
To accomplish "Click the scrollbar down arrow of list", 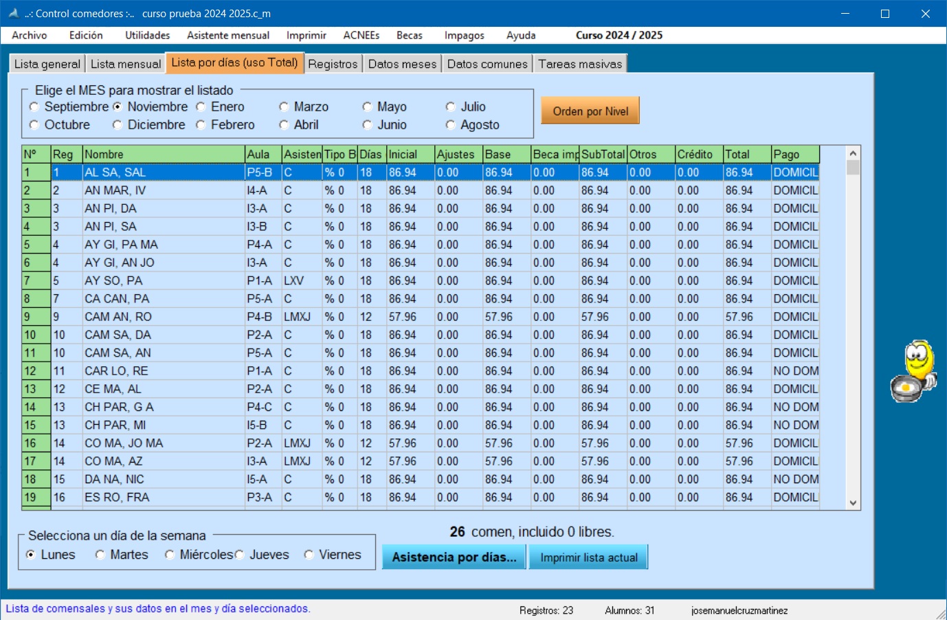I will click(x=853, y=502).
